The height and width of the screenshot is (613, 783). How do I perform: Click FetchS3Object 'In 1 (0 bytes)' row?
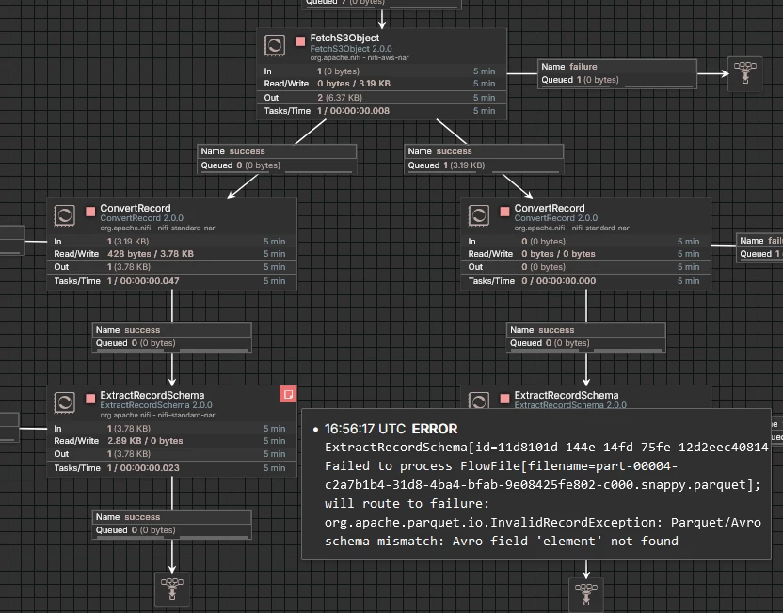click(381, 71)
